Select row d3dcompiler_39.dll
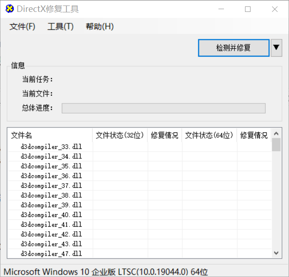 pos(140,205)
